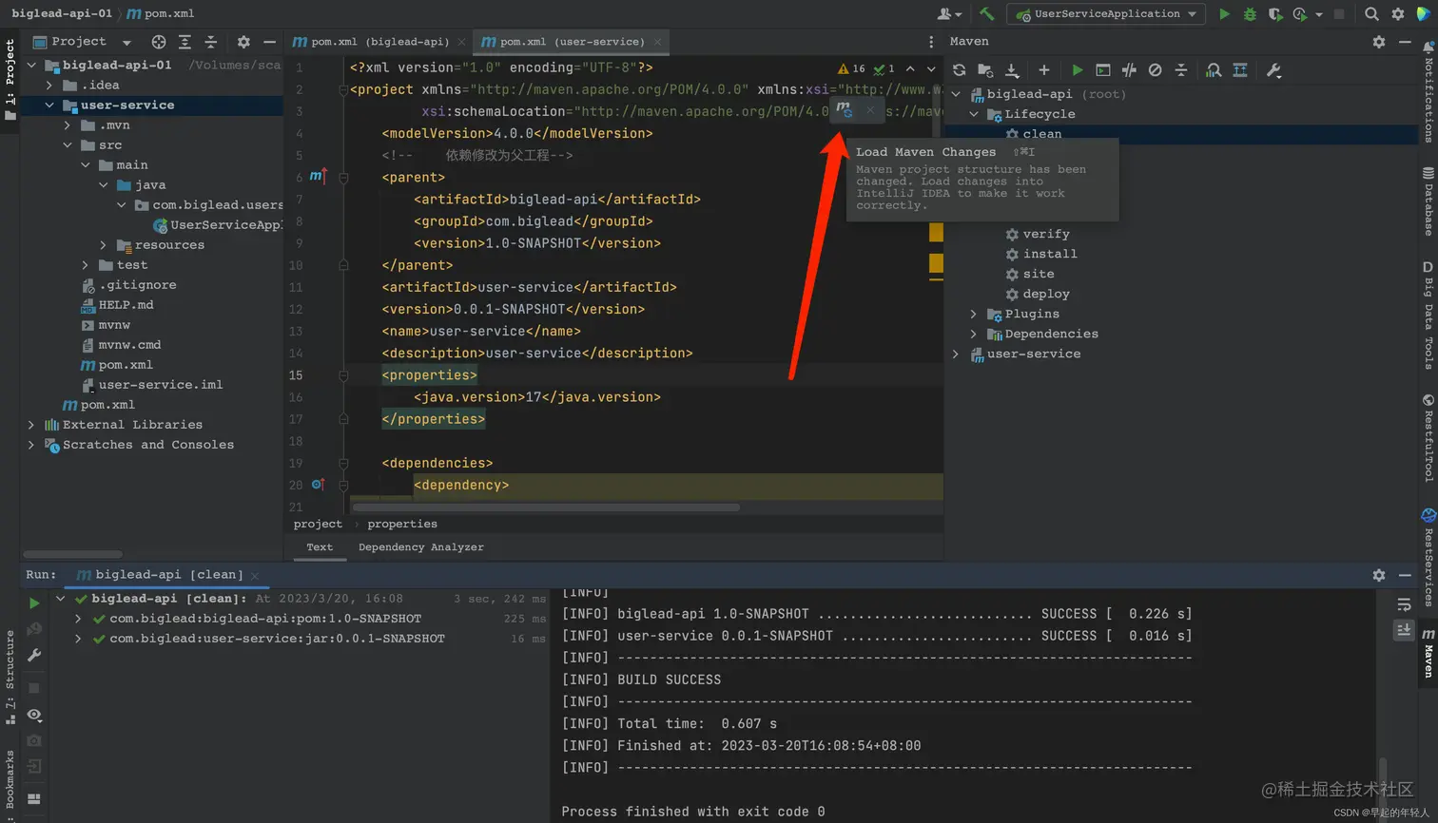This screenshot has height=823, width=1438.
Task: Expand Dependencies node in Maven panel
Action: [973, 334]
